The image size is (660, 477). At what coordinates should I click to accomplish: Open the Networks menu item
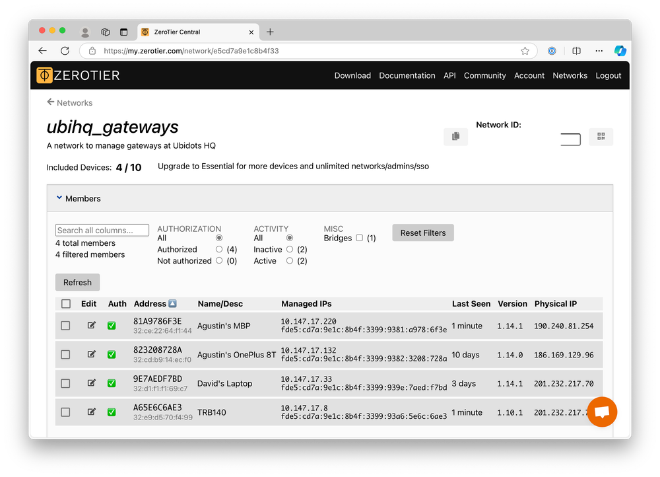(570, 75)
